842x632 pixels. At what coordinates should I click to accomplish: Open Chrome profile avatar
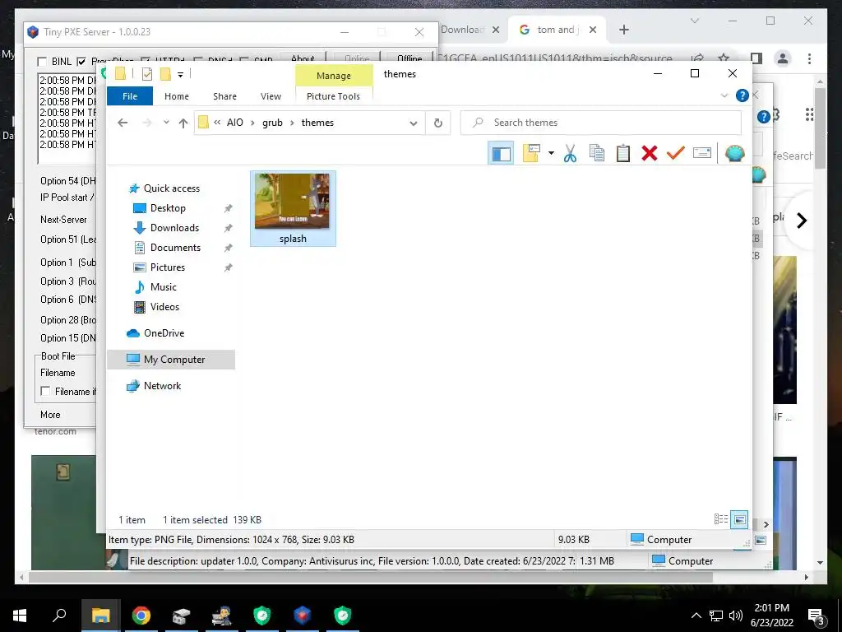[x=783, y=58]
